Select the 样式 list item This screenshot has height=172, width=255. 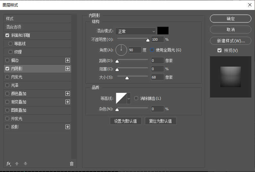38,19
